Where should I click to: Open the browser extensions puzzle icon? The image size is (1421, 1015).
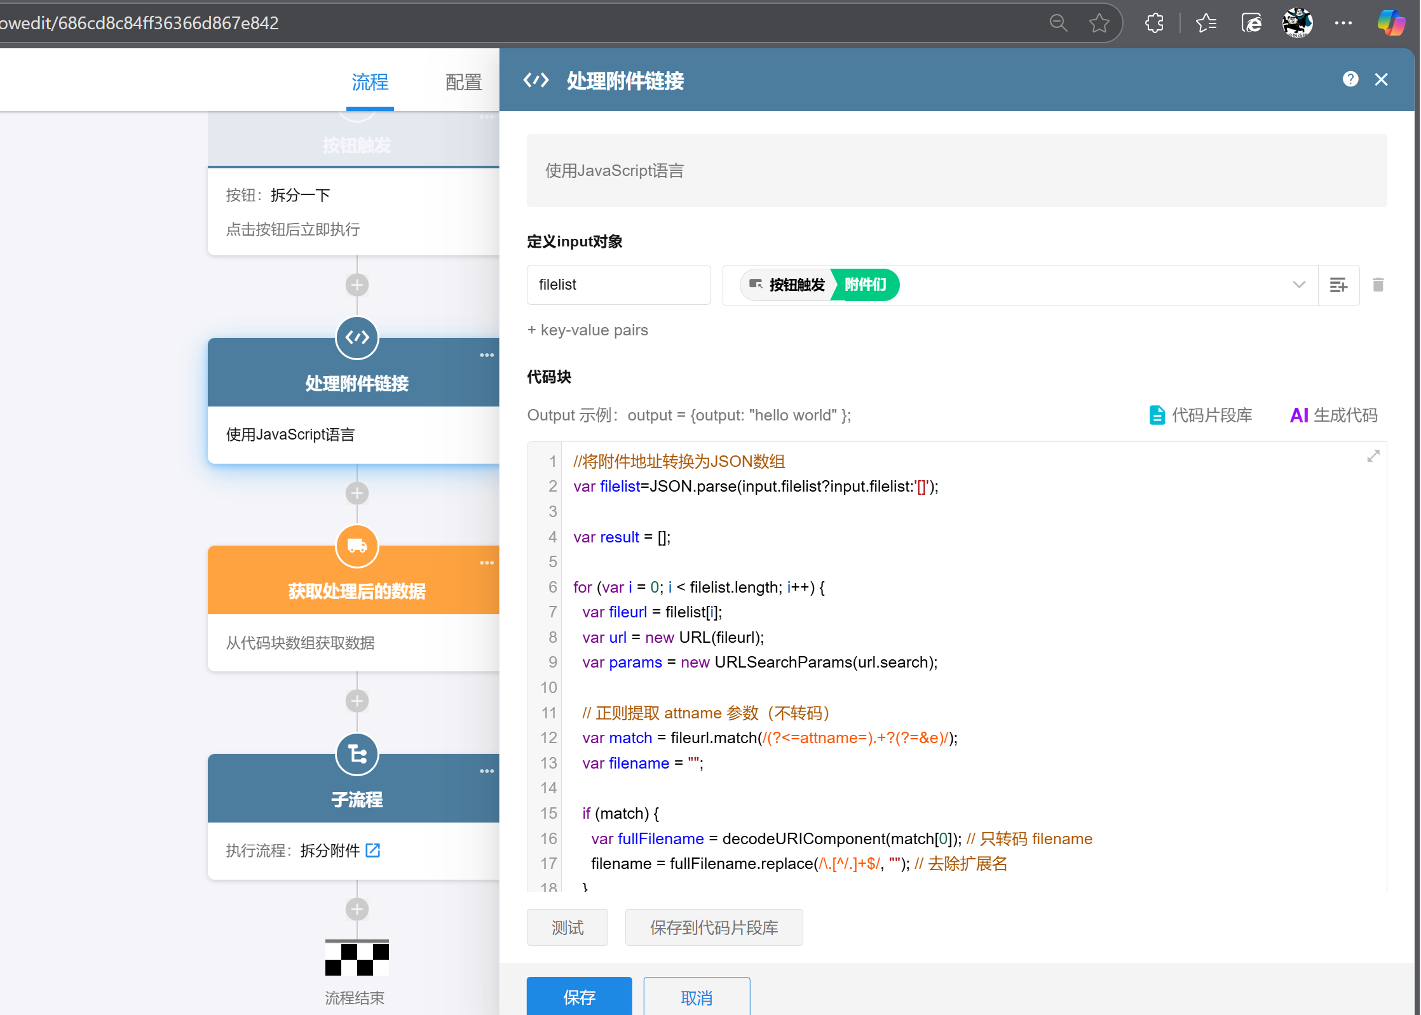[x=1154, y=24]
